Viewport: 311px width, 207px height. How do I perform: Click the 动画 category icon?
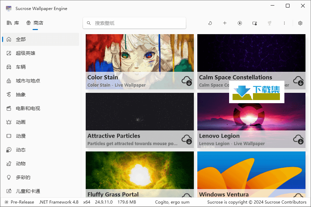(x=9, y=122)
